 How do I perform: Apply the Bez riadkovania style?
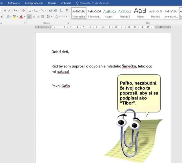click(x=94, y=13)
